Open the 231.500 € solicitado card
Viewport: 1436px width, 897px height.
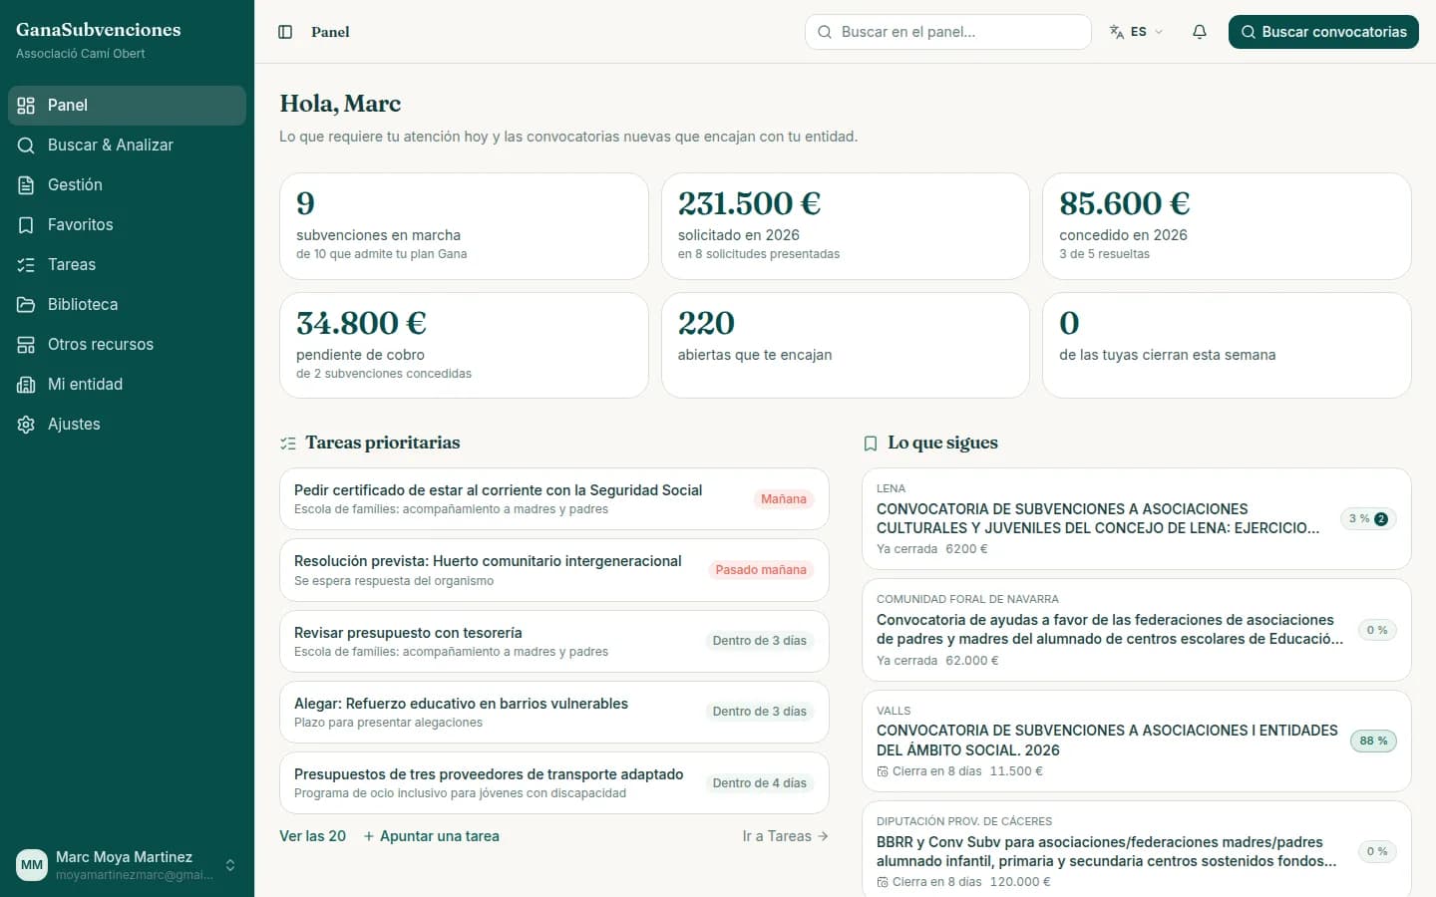coord(846,226)
